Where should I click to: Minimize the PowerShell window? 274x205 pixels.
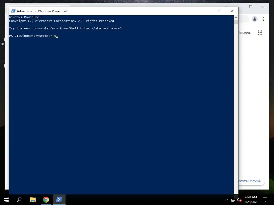tap(208, 11)
